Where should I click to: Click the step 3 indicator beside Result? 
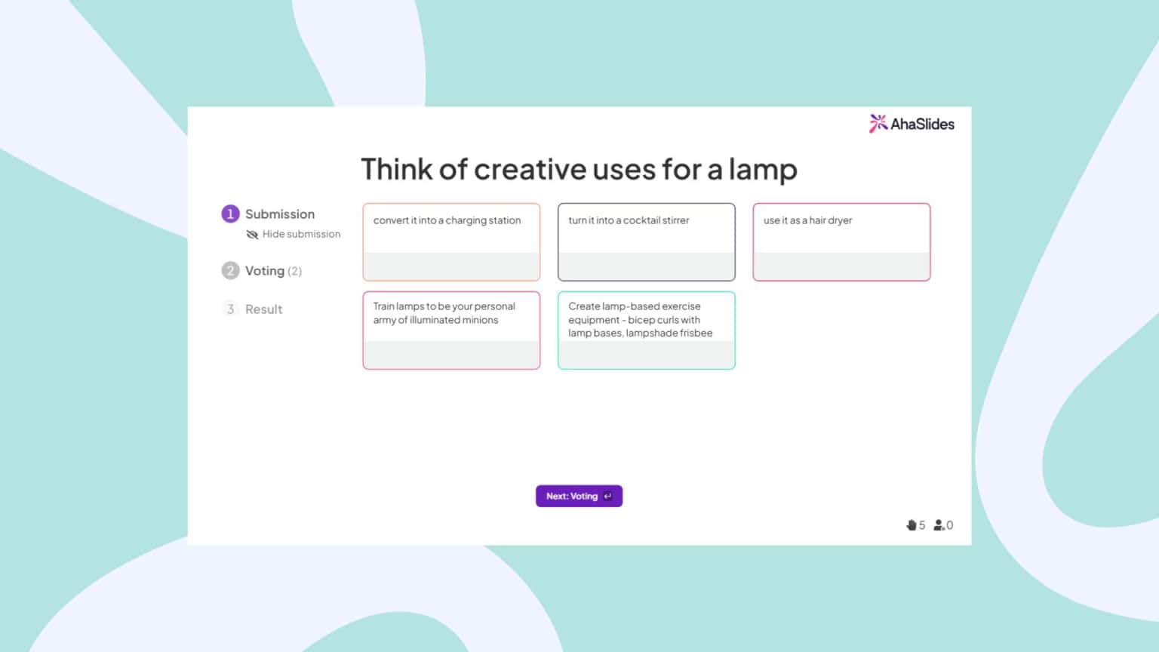(x=230, y=309)
